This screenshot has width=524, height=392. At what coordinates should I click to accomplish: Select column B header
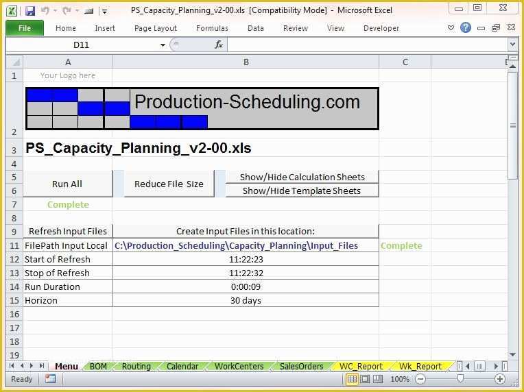[x=246, y=62]
